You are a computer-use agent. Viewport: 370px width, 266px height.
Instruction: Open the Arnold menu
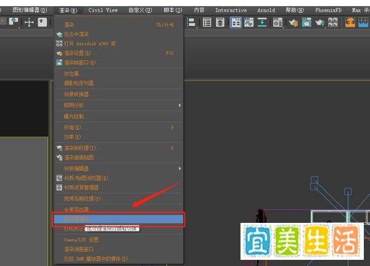(266, 10)
